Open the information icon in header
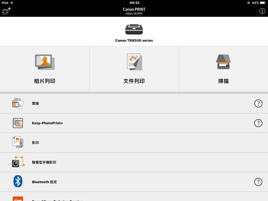The height and width of the screenshot is (201, 268). tap(262, 11)
